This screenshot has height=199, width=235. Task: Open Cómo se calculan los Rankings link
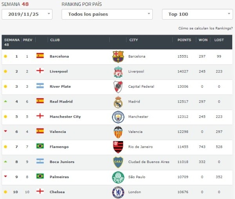(x=206, y=29)
